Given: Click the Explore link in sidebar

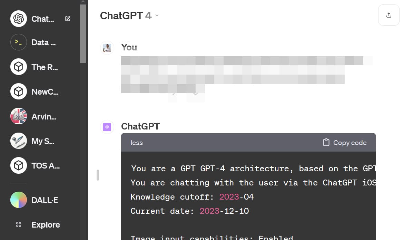Looking at the screenshot, I should 46,225.
